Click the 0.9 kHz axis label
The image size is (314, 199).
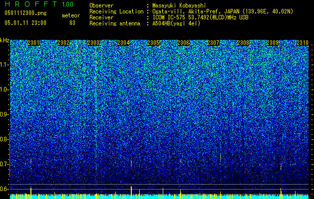pos(4,114)
